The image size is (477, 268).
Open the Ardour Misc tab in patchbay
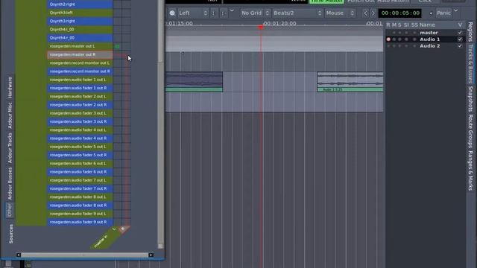point(10,115)
